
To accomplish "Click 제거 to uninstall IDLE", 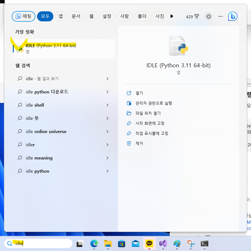I will coord(139,143).
